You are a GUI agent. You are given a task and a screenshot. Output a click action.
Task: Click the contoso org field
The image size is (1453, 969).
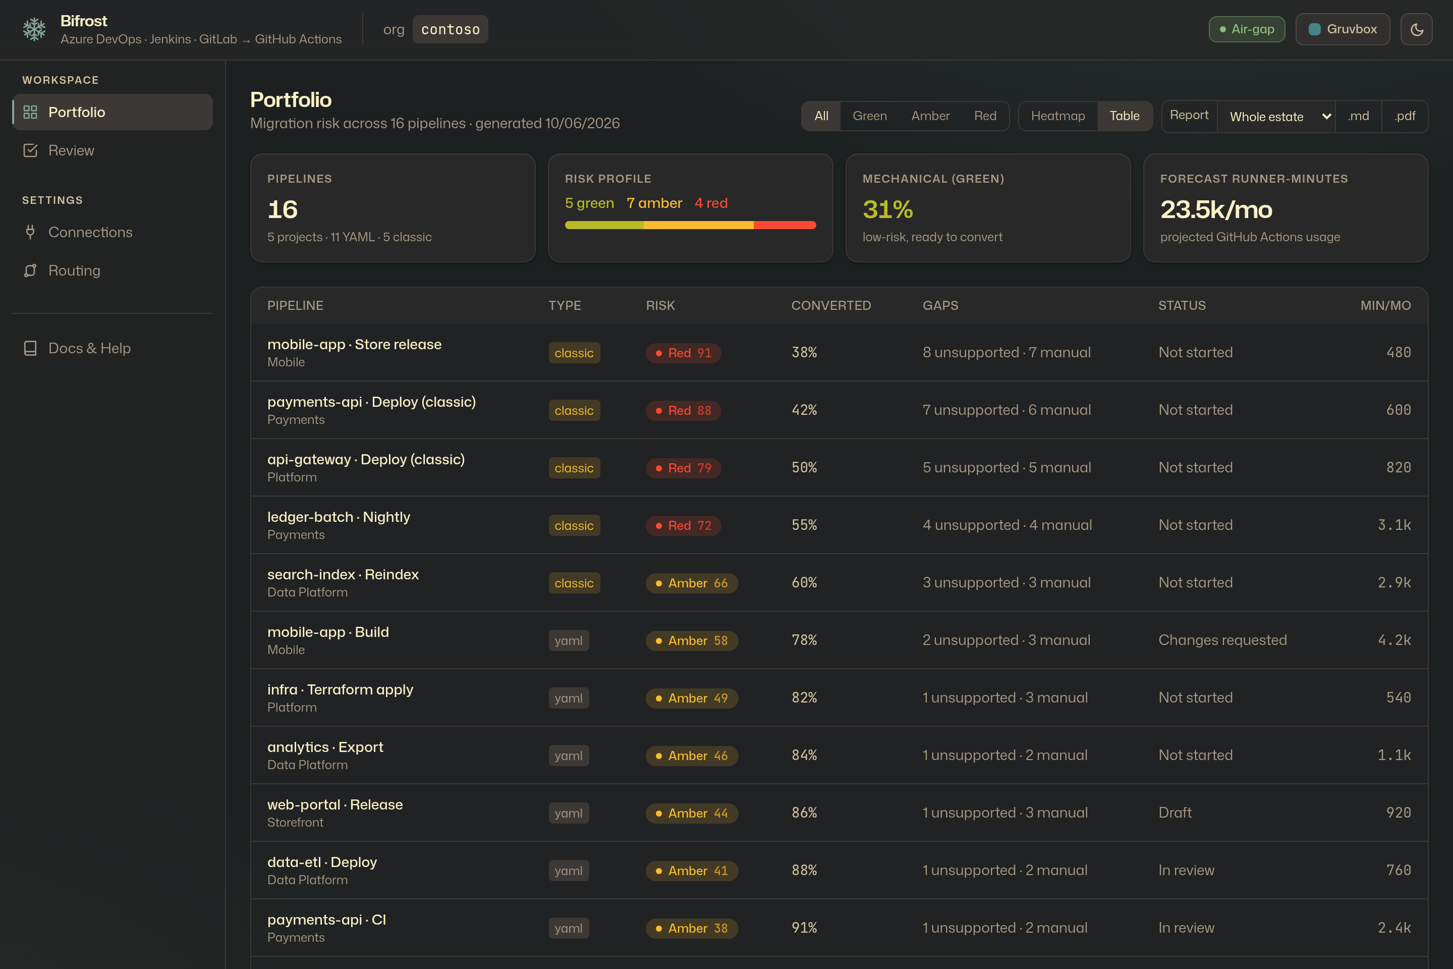pyautogui.click(x=451, y=29)
